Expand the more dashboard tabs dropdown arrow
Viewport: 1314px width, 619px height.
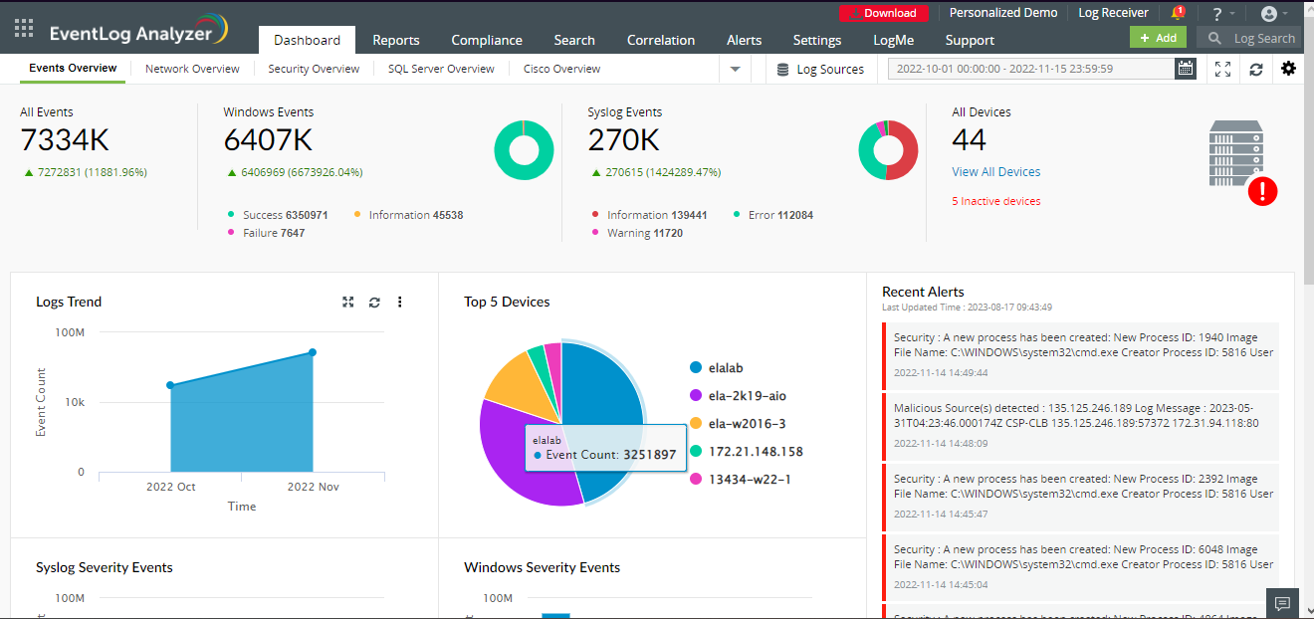click(735, 69)
